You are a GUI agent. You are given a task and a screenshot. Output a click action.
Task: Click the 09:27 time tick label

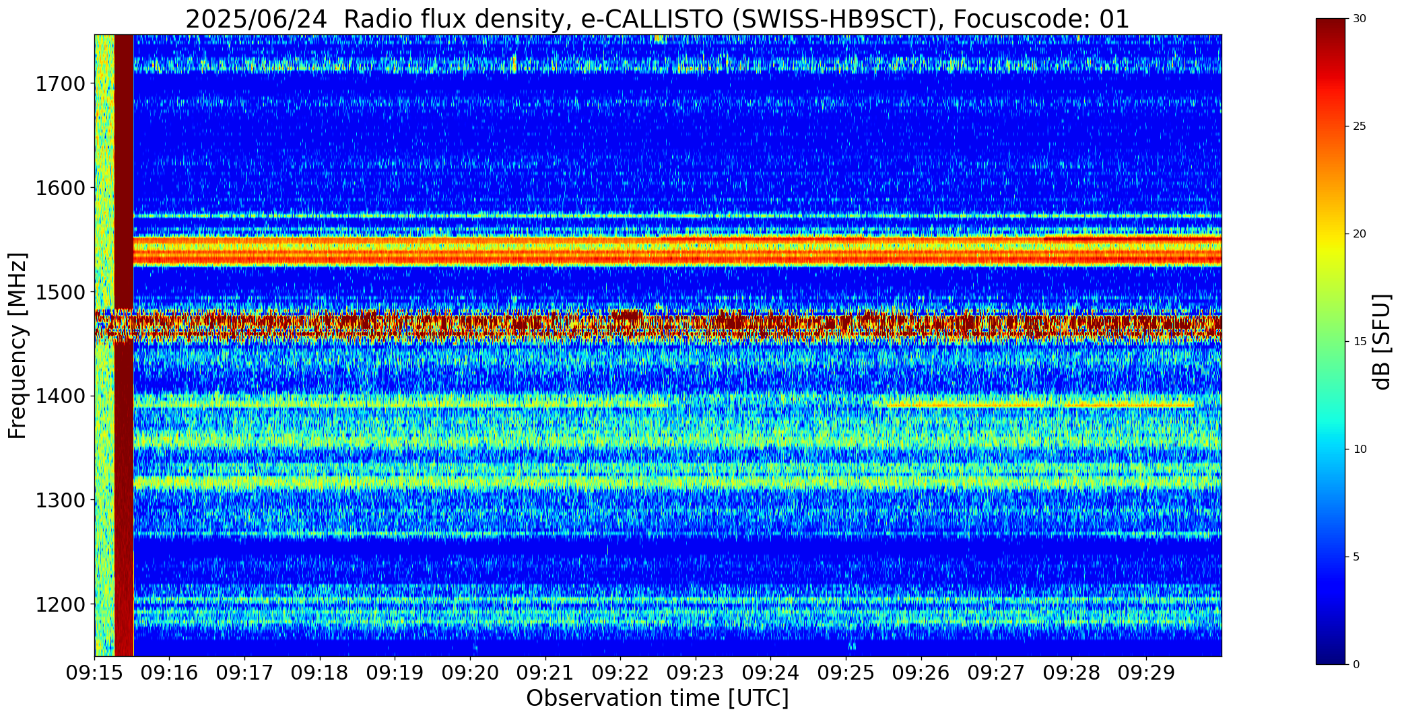pos(996,673)
